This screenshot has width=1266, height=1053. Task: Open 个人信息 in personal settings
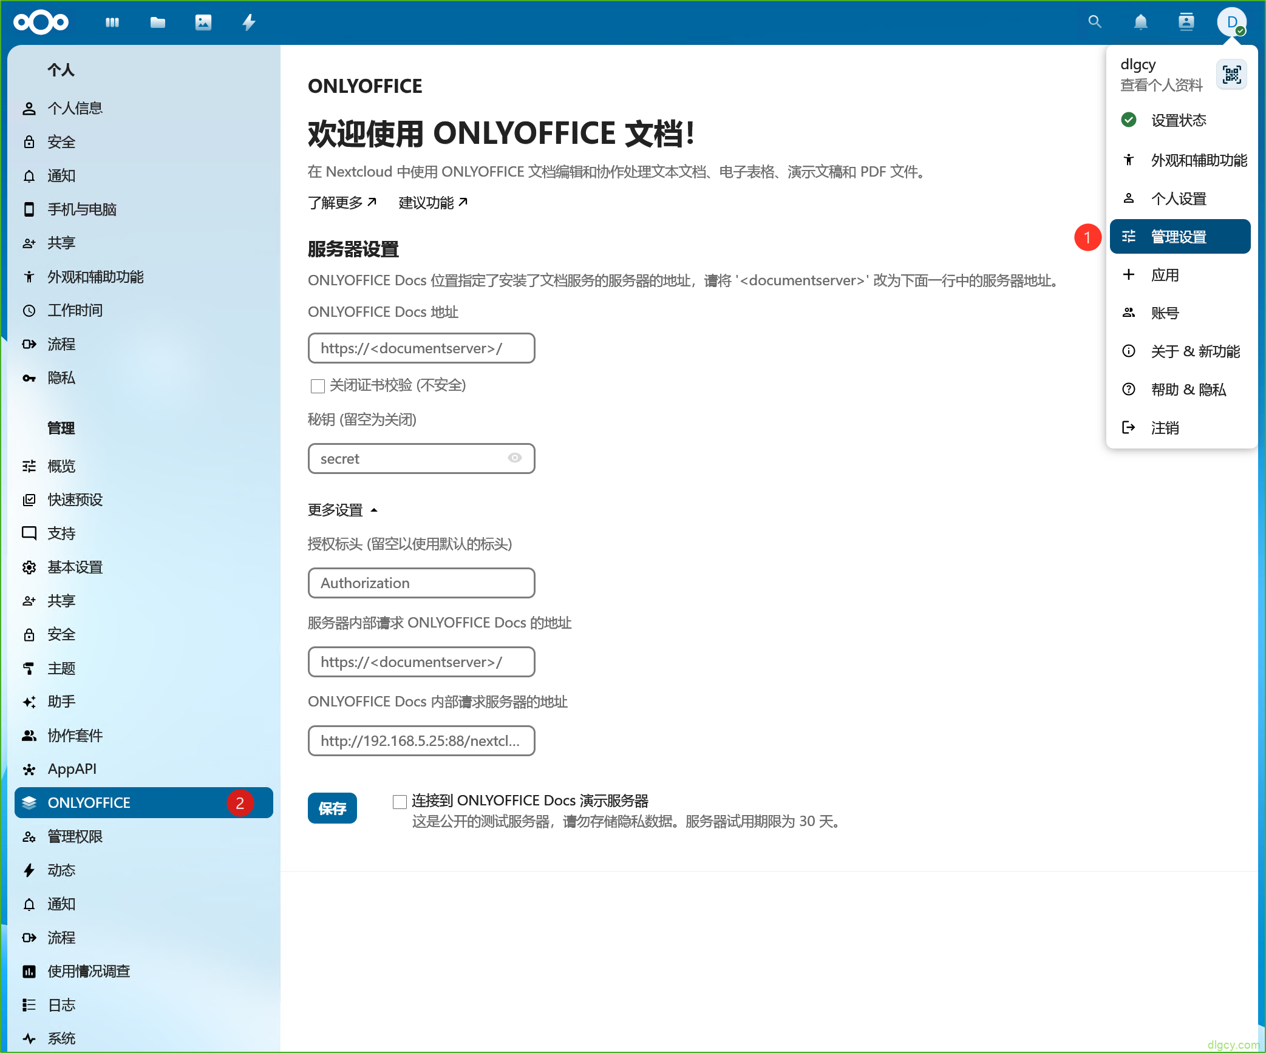coord(144,109)
